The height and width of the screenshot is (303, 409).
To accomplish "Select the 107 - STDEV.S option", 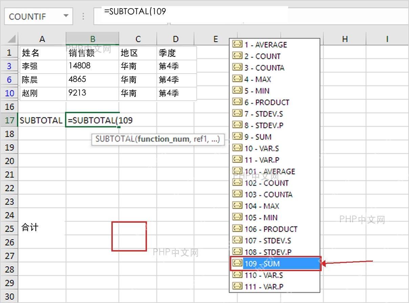I will [x=275, y=241].
